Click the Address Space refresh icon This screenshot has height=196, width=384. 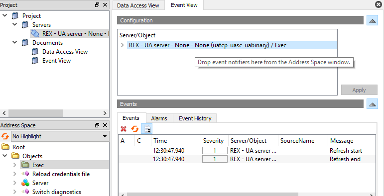[x=5, y=136]
